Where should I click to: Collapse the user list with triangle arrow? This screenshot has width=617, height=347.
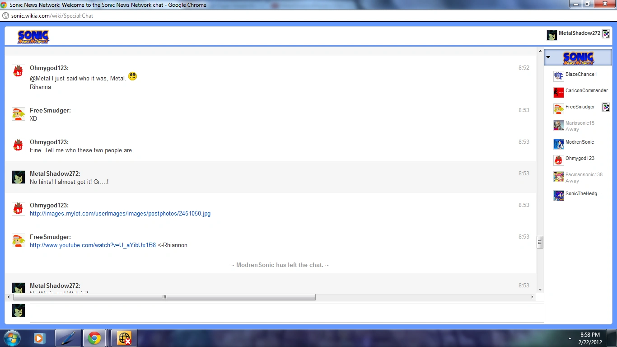click(548, 57)
